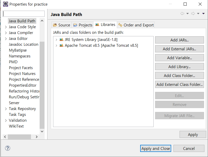Click the sidebar horizontal scroll right arrow
This screenshot has height=157, width=208.
pyautogui.click(x=37, y=137)
